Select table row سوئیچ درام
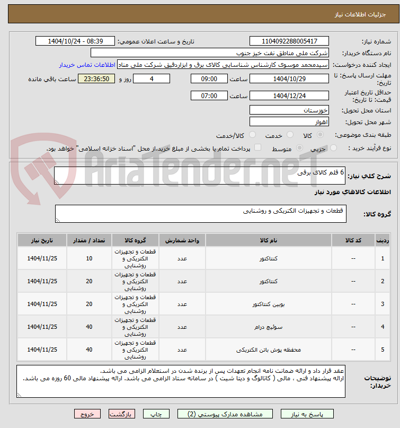Image resolution: width=400 pixels, height=428 pixels. 203,327
